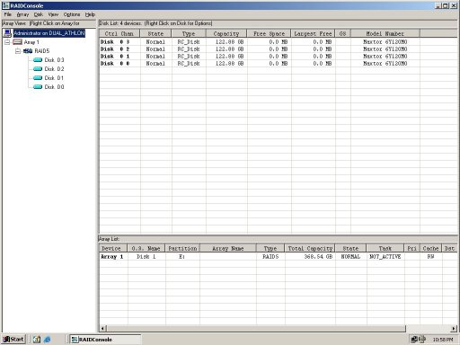The height and width of the screenshot is (345, 460).
Task: Click the Array 1 controller icon
Action: (17, 42)
